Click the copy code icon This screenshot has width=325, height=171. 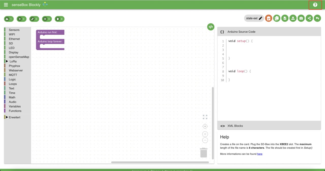(x=277, y=18)
